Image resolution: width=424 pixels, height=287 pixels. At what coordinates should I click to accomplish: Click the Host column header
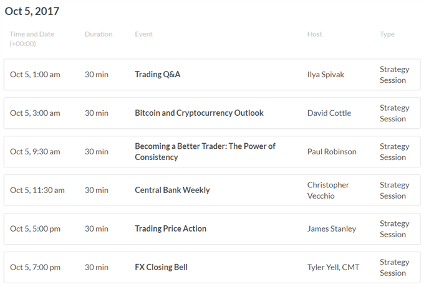(314, 34)
